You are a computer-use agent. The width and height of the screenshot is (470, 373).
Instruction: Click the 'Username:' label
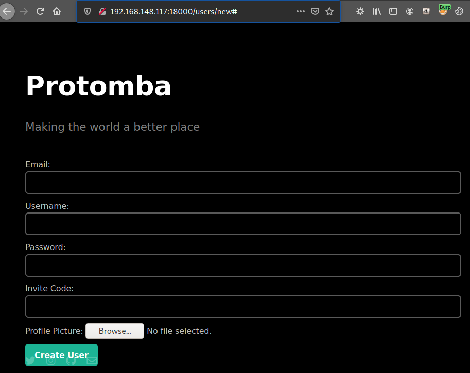coord(47,206)
